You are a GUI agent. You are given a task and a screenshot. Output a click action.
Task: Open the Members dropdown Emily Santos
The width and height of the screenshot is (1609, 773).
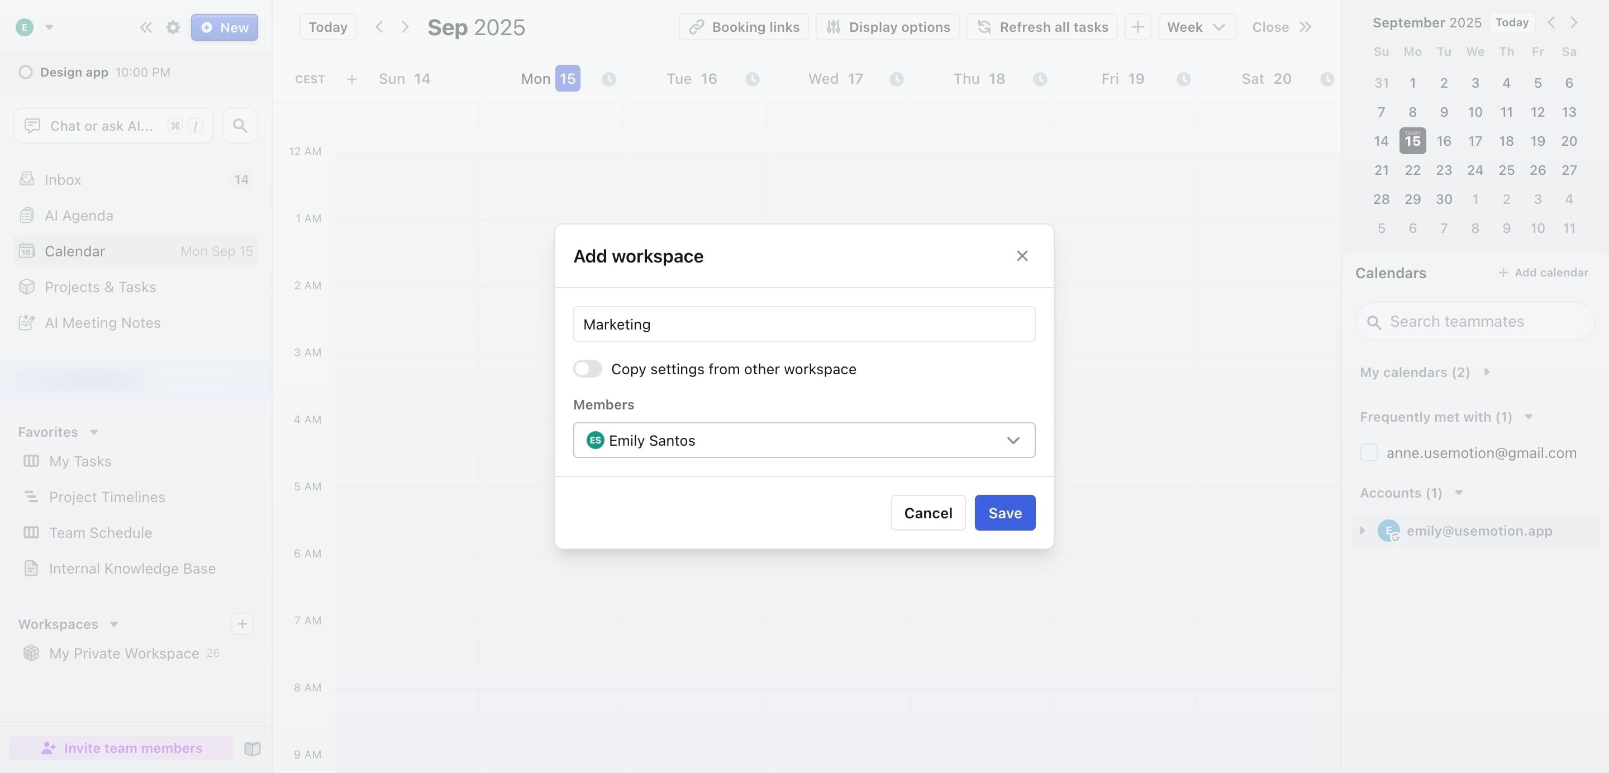tap(804, 440)
